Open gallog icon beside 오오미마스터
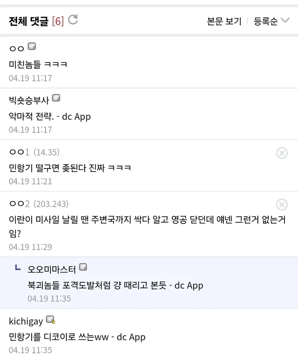The image size is (298, 359). pyautogui.click(x=83, y=267)
